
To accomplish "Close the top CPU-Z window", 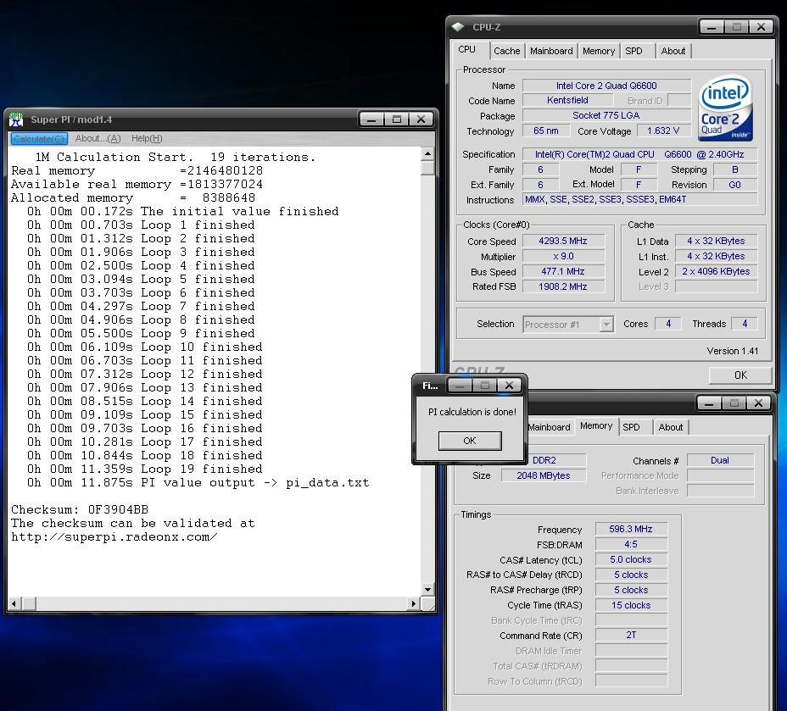I will (761, 27).
